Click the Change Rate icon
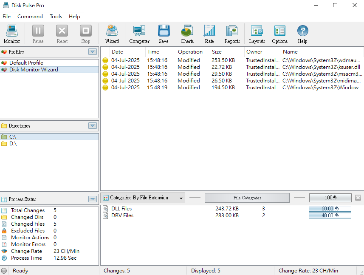 [4, 251]
